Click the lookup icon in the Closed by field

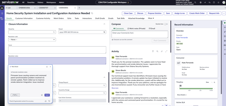pos(54,32)
